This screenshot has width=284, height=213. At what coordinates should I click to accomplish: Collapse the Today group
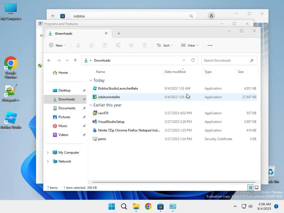91,80
